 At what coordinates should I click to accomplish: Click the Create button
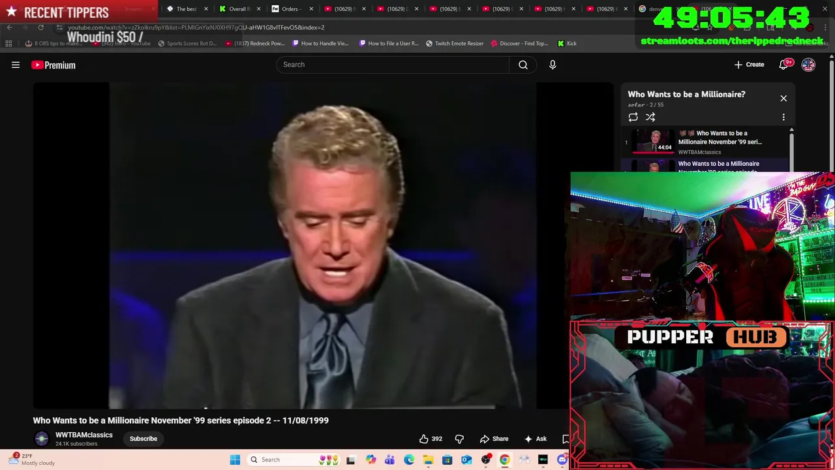749,65
